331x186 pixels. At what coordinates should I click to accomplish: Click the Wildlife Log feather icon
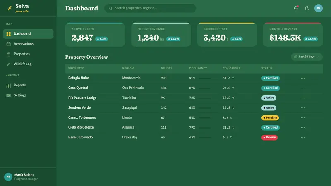click(x=8, y=64)
